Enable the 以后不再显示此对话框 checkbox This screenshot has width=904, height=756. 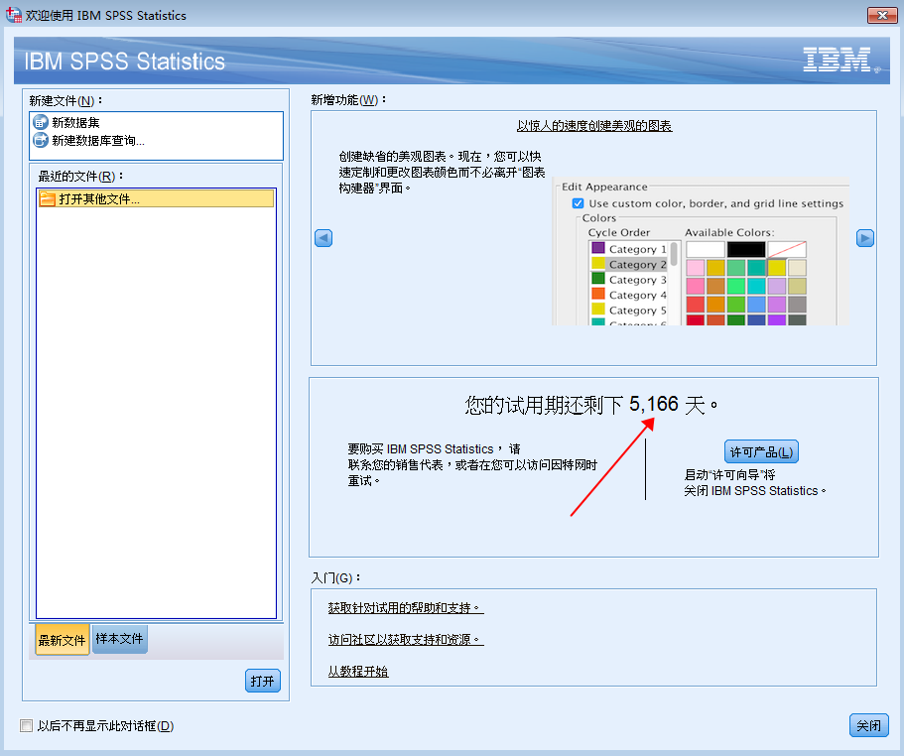[x=24, y=726]
